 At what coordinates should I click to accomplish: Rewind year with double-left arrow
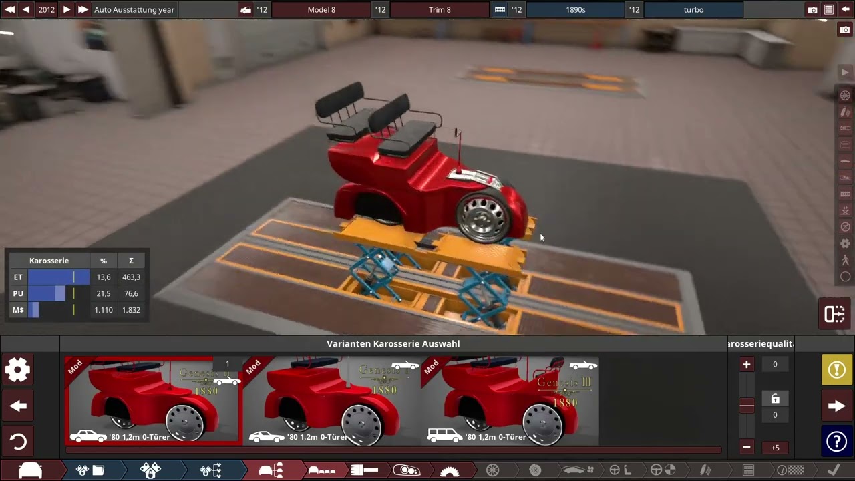(9, 10)
